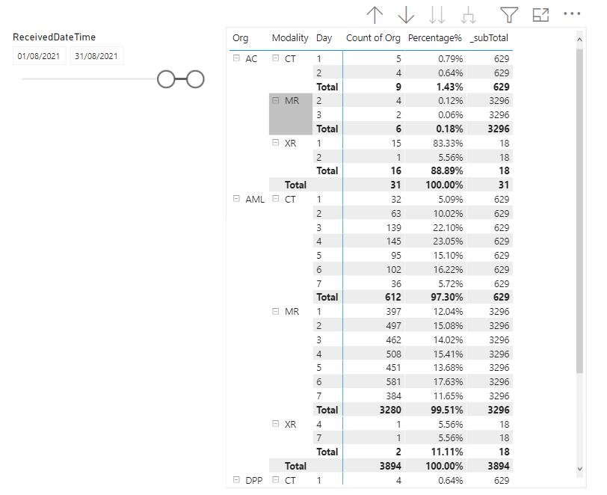Collapse CT modality under AC
The width and height of the screenshot is (607, 495).
click(275, 58)
